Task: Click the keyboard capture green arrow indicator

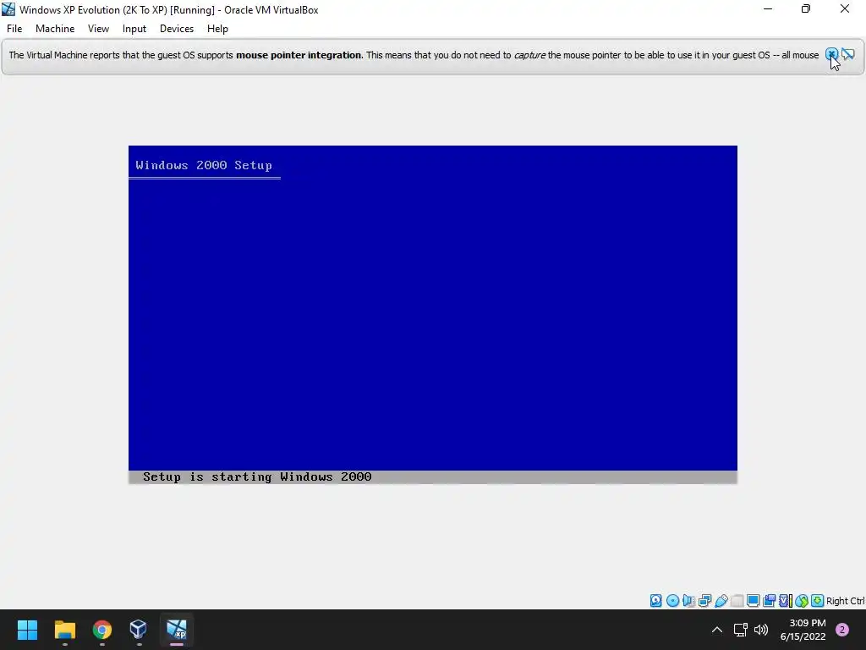Action: [818, 600]
